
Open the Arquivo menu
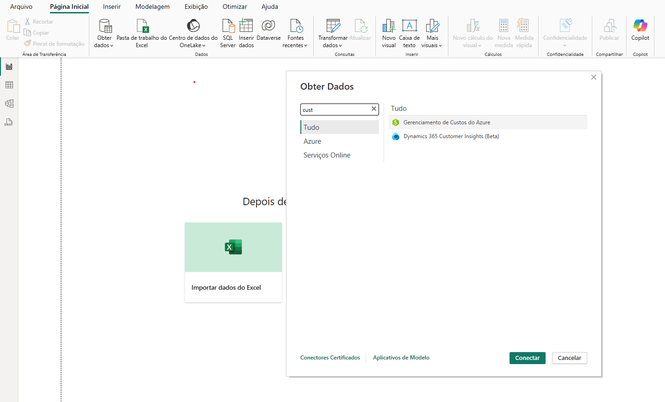click(x=21, y=7)
